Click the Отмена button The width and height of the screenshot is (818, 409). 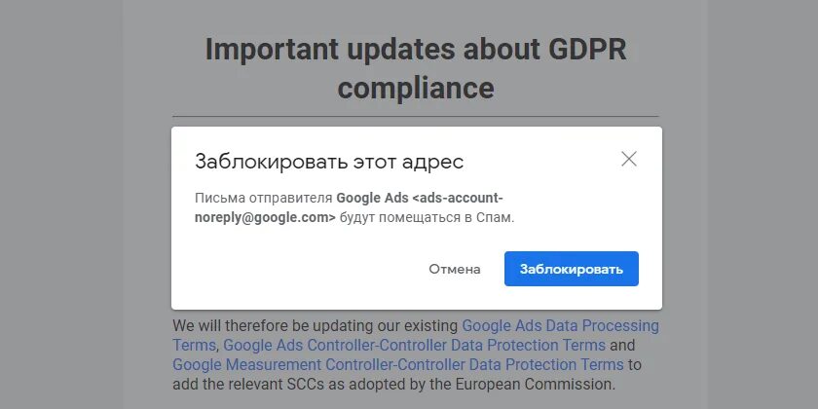[x=455, y=269]
